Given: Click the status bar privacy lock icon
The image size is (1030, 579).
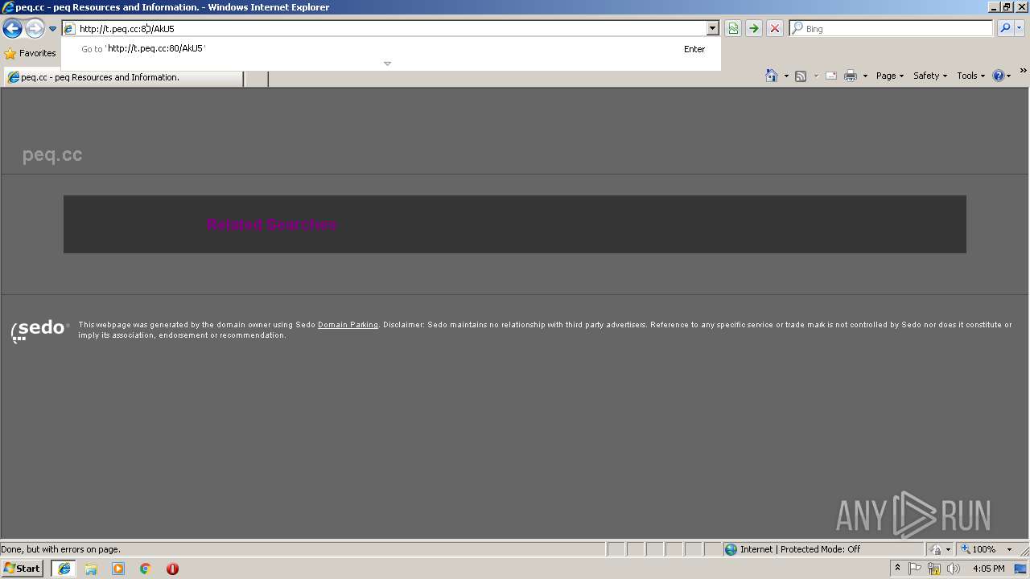Looking at the screenshot, I should pyautogui.click(x=935, y=549).
